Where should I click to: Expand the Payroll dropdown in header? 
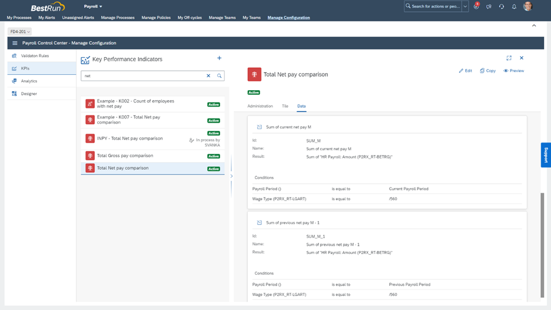[93, 6]
